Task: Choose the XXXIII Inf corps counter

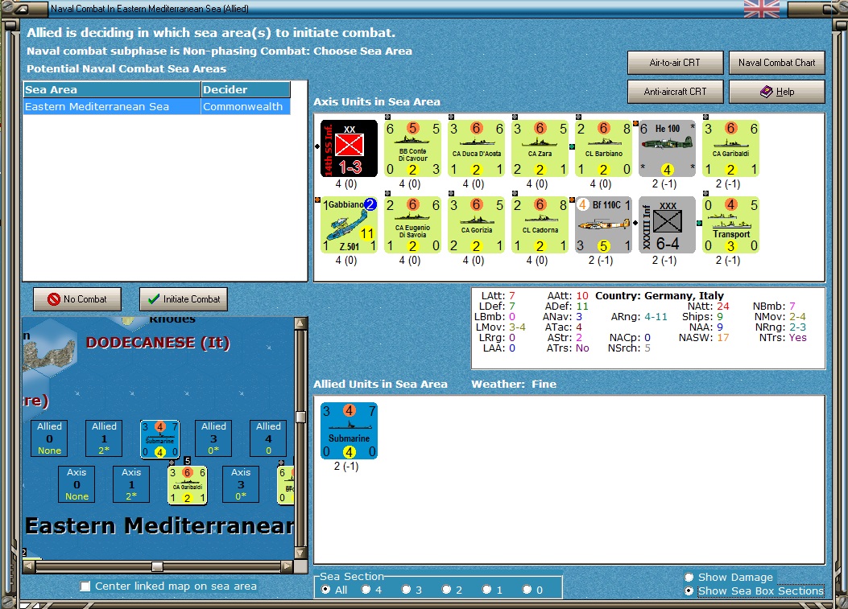Action: click(x=668, y=224)
